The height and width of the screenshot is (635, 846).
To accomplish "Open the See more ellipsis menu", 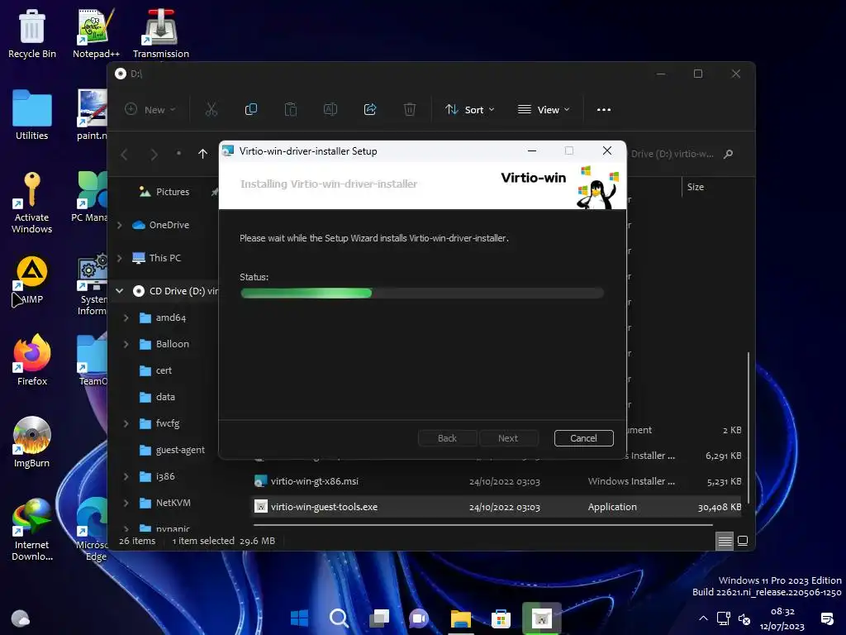I will (x=604, y=110).
